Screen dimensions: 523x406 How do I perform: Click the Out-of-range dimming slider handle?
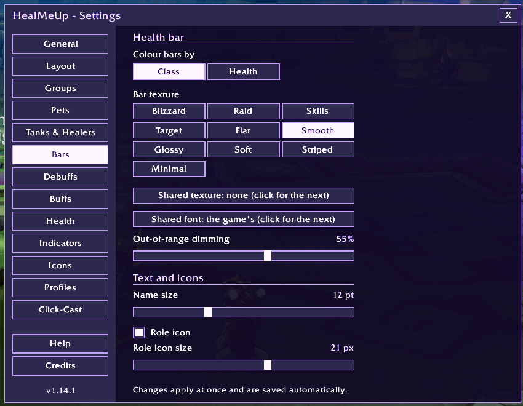[x=268, y=256]
